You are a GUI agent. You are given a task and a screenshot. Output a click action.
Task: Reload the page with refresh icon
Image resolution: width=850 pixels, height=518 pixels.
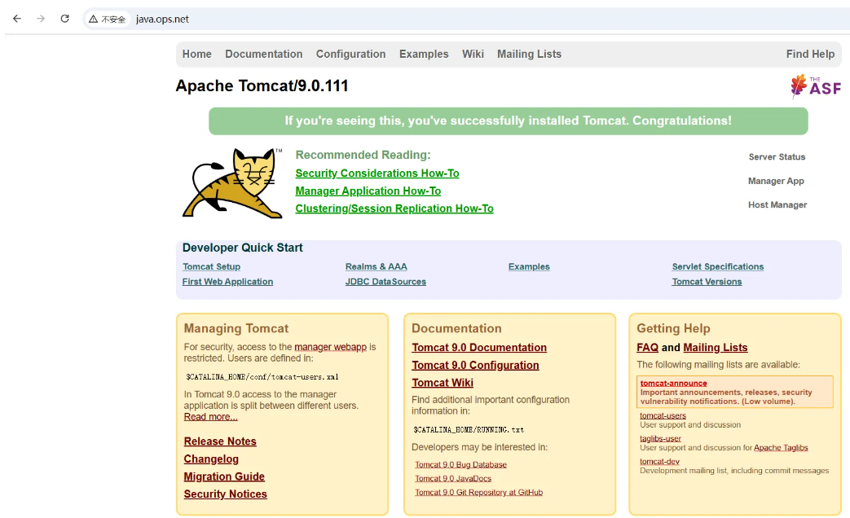[64, 19]
